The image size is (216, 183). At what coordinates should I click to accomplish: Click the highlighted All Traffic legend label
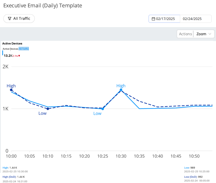(x=24, y=49)
